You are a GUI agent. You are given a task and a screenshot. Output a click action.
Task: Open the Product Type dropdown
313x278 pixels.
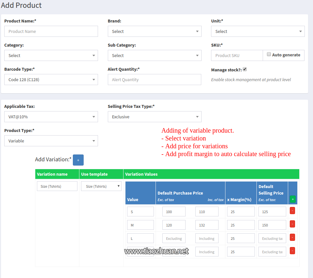click(51, 141)
